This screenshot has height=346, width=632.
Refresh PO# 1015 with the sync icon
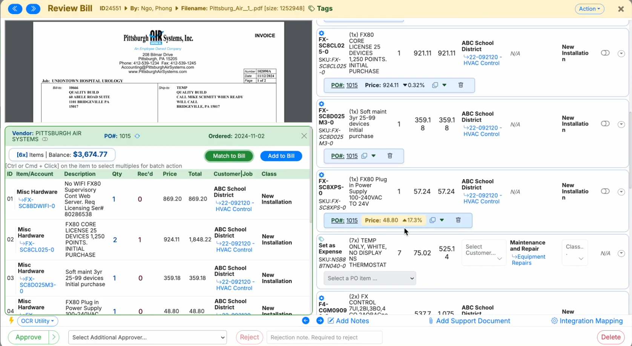(138, 136)
